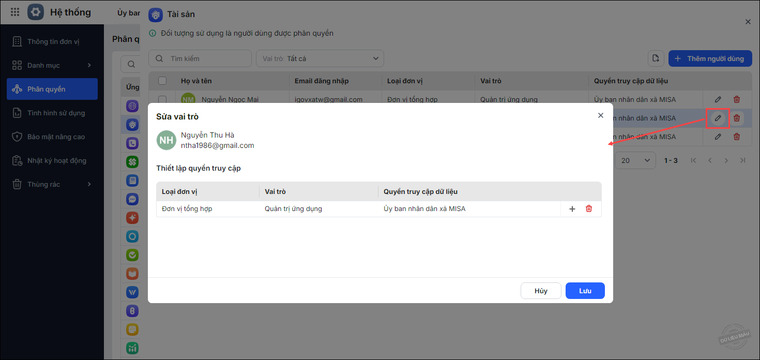The image size is (760, 360).
Task: Add access row with plus icon
Action: (572, 209)
